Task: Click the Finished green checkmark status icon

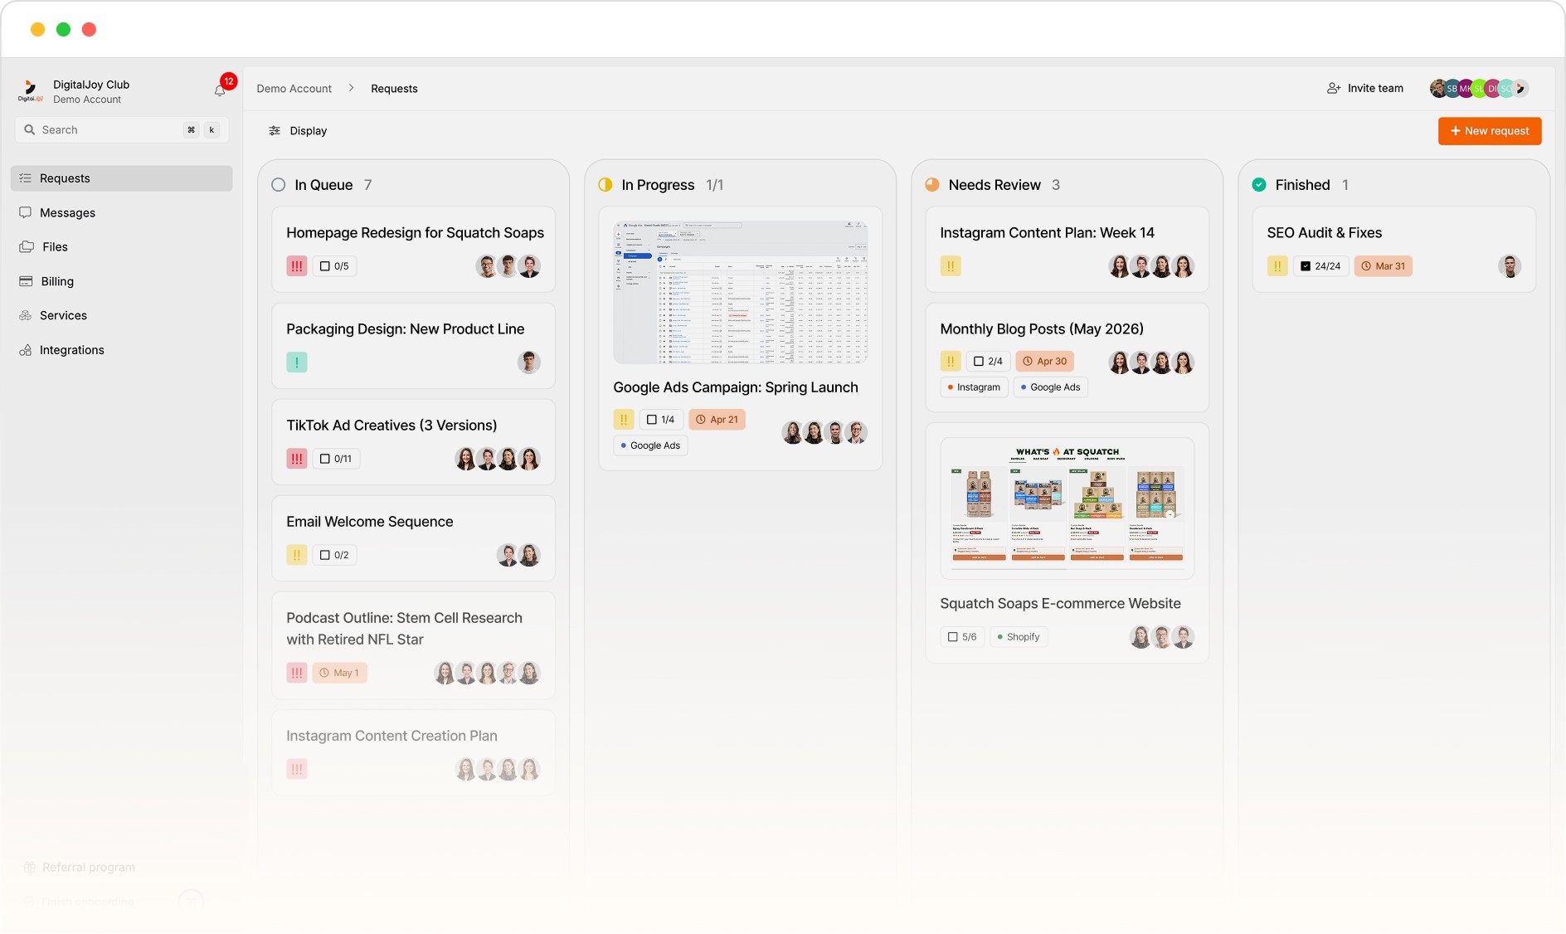Action: click(1259, 184)
